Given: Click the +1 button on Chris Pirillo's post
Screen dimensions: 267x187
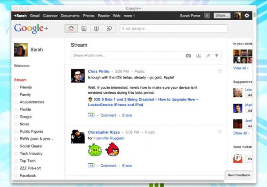Looking at the screenshot, I should (92, 115).
